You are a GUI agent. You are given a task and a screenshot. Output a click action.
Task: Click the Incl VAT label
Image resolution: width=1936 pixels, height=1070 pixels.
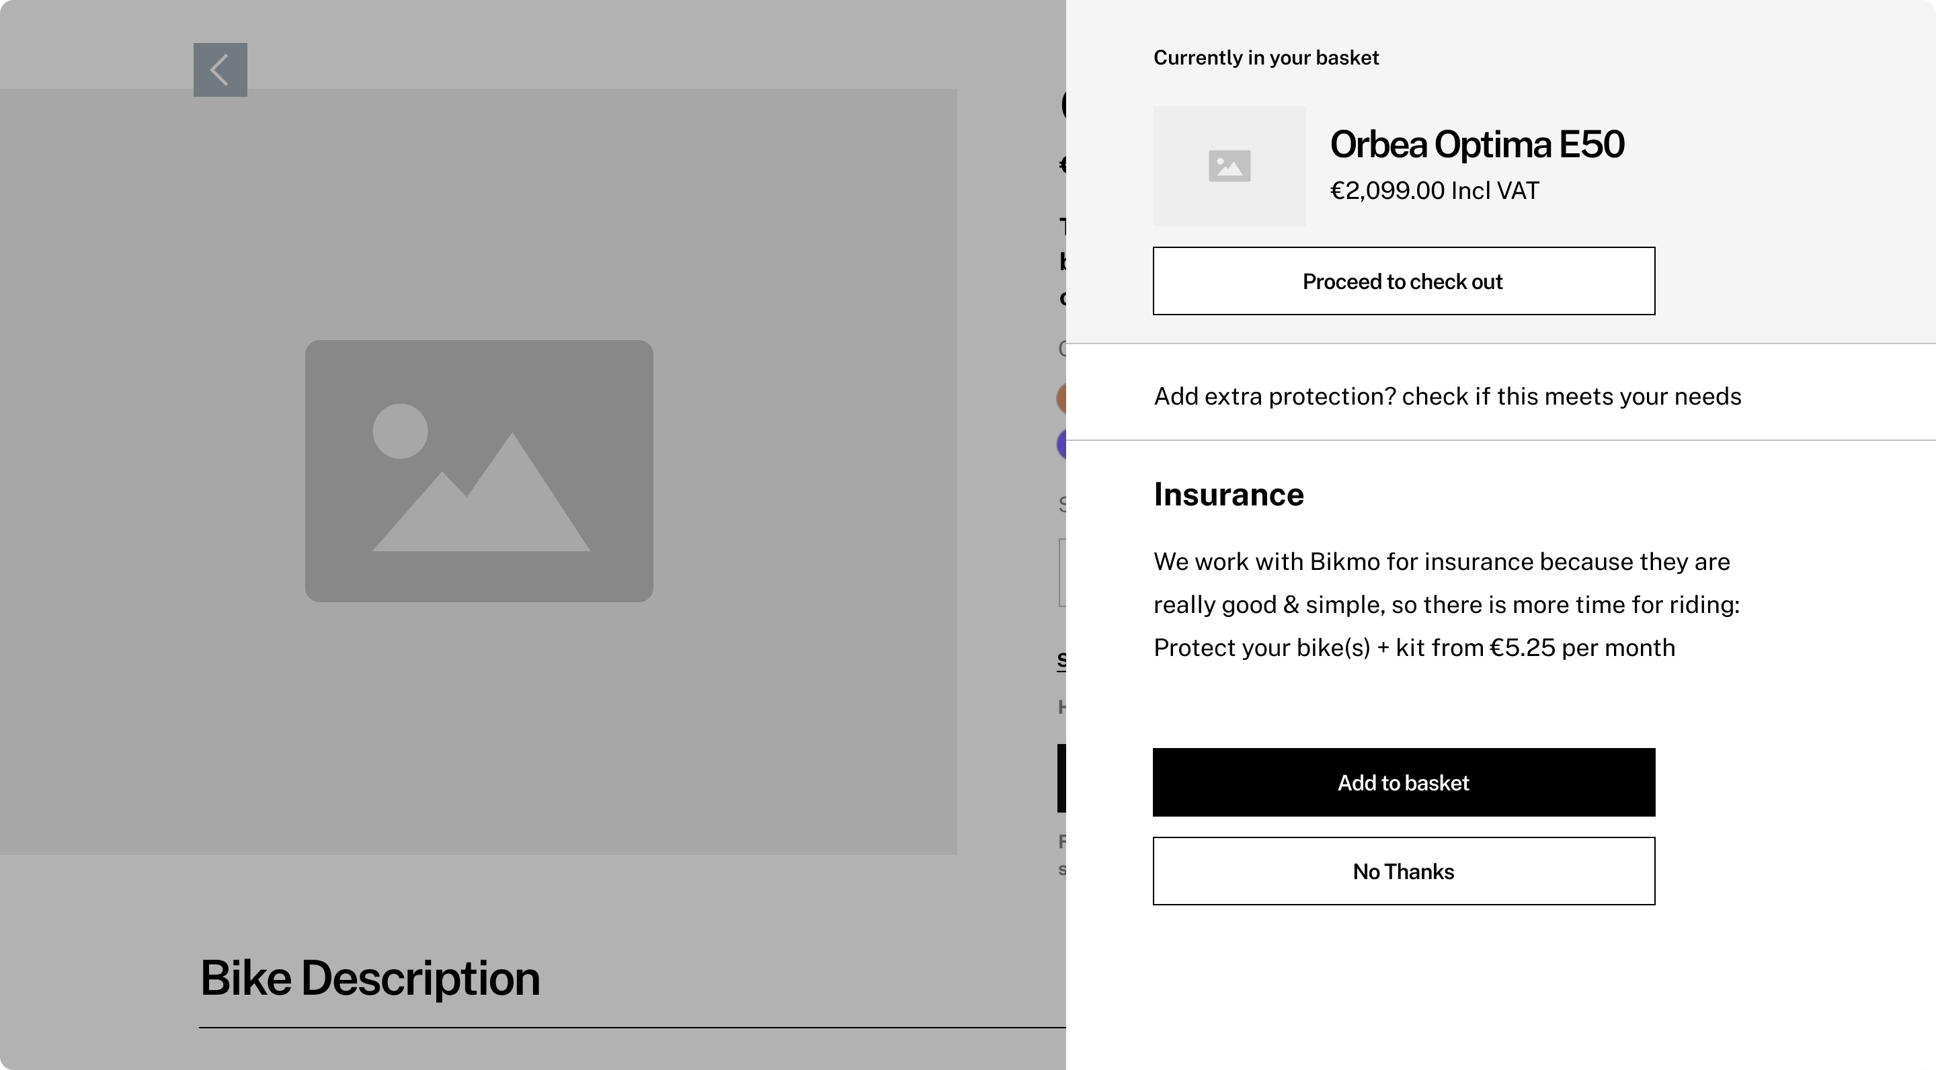(1495, 191)
